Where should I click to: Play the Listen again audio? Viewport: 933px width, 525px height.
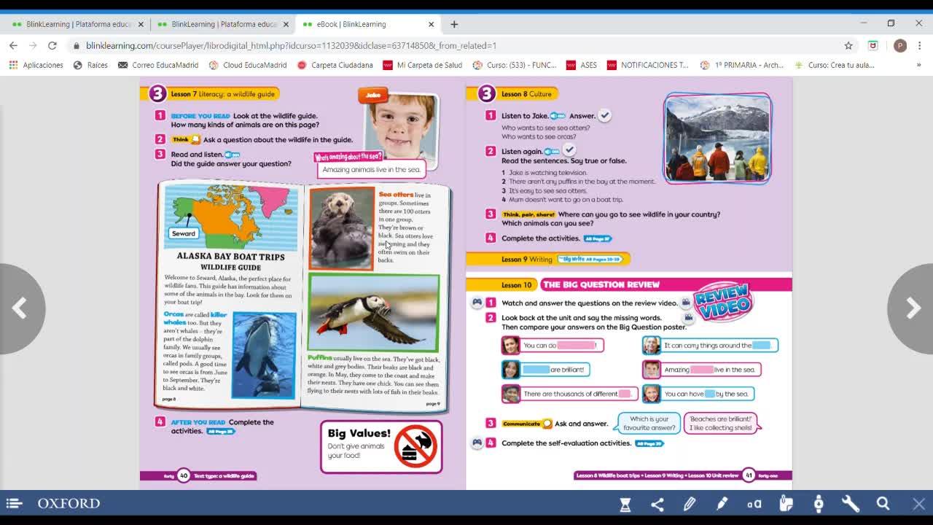(x=552, y=152)
